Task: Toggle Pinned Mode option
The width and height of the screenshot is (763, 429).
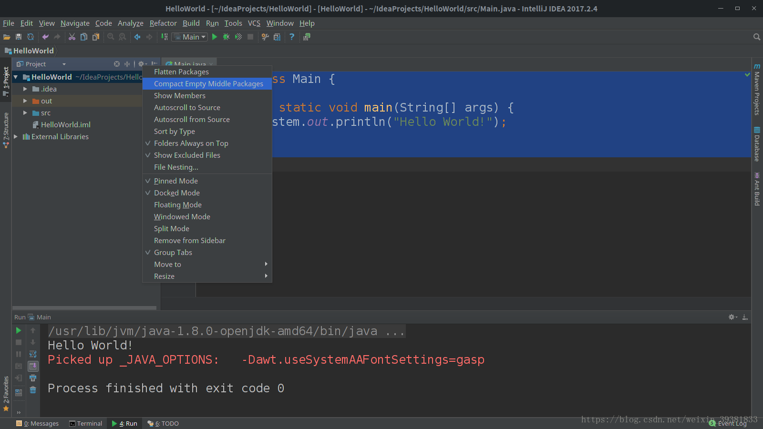Action: coord(207,181)
